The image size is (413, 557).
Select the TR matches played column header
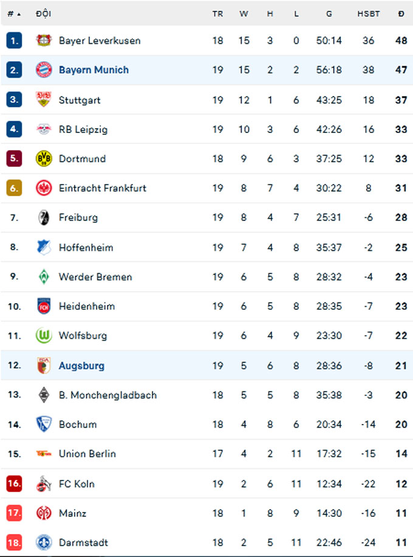click(x=217, y=14)
